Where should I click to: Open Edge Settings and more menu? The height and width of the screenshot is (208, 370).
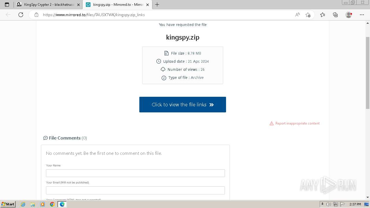[x=362, y=15]
